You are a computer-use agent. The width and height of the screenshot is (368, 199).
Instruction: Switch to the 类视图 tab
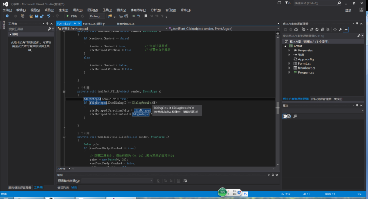click(338, 99)
